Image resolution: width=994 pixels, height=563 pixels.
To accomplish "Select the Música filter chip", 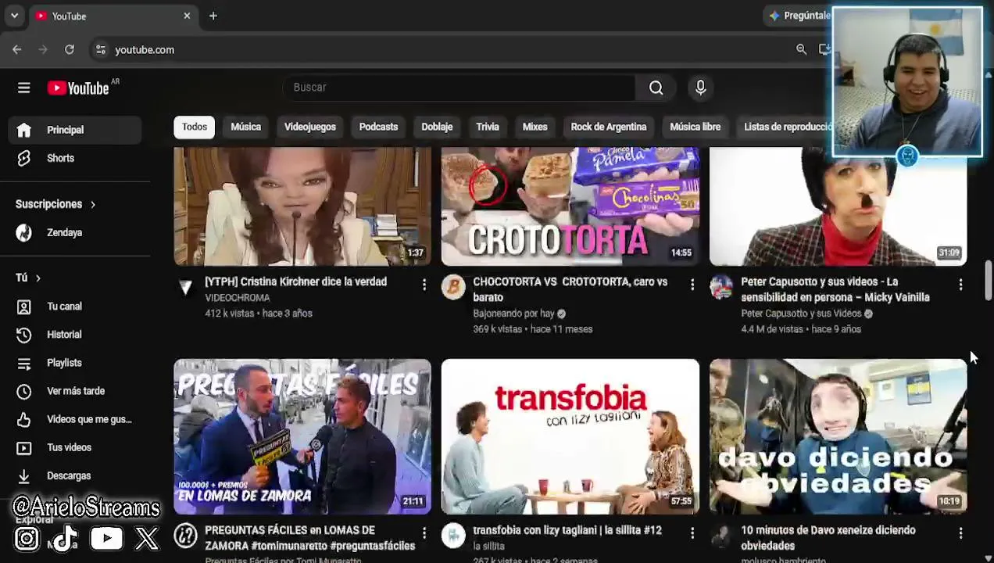I will 245,127.
